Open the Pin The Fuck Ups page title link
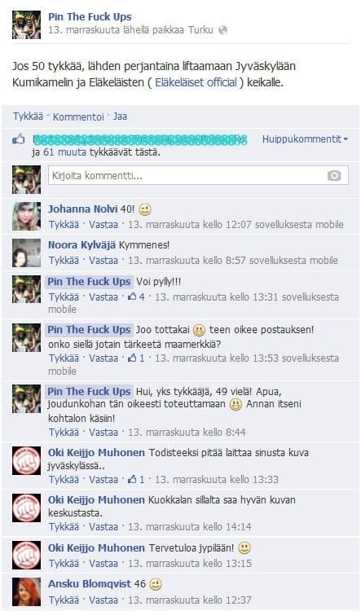Viewport: 361px width, 611px height. pyautogui.click(x=90, y=17)
